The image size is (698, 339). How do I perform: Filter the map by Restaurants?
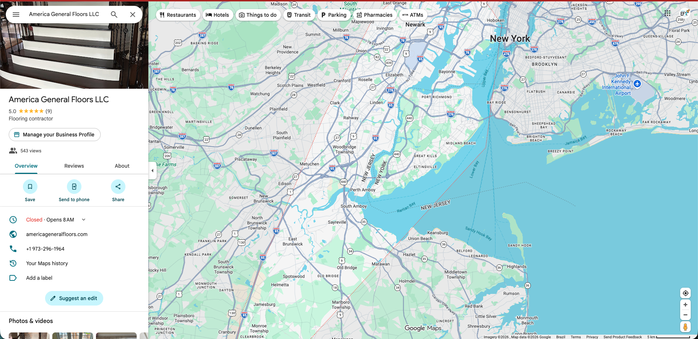coord(178,15)
